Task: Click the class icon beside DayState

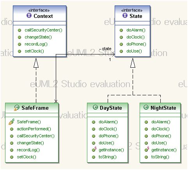Action: pyautogui.click(x=95, y=107)
